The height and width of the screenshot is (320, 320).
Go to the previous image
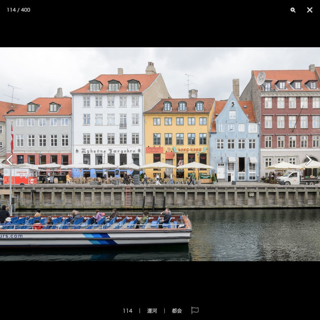(x=10, y=160)
